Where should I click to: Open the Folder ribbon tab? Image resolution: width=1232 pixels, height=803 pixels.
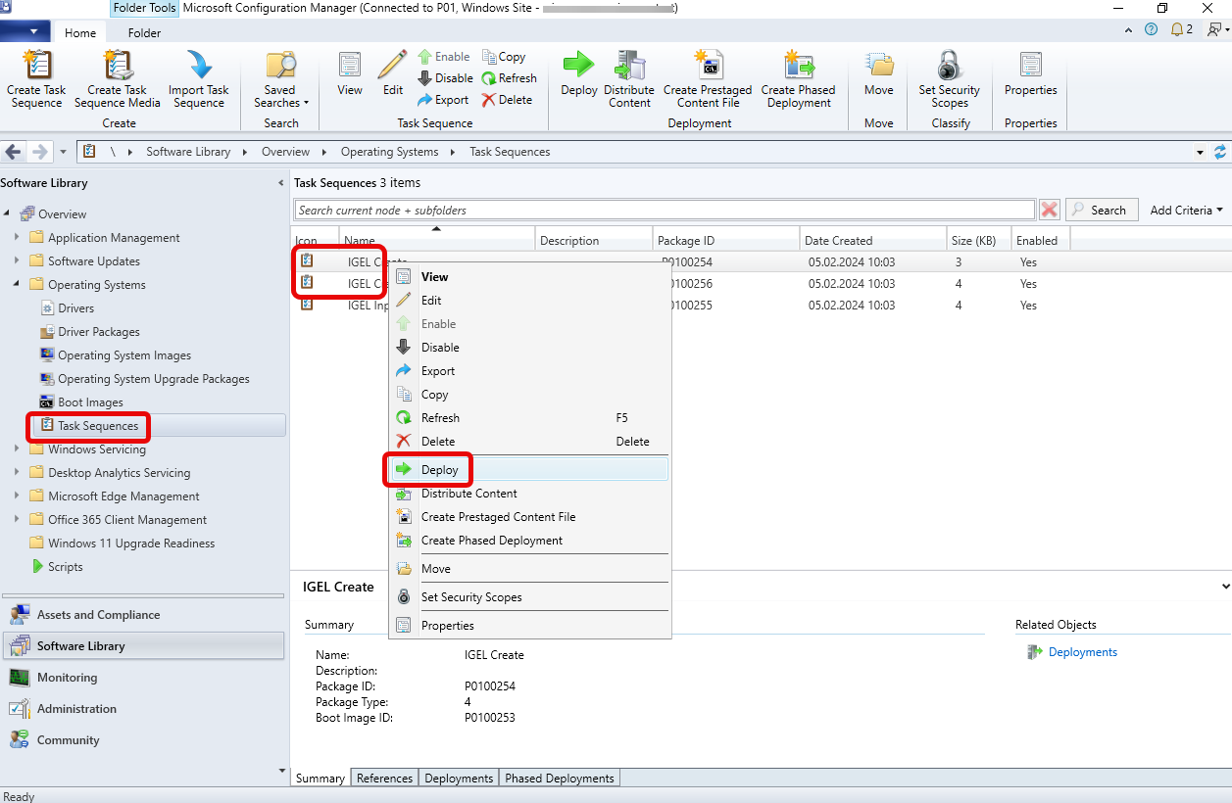tap(144, 32)
